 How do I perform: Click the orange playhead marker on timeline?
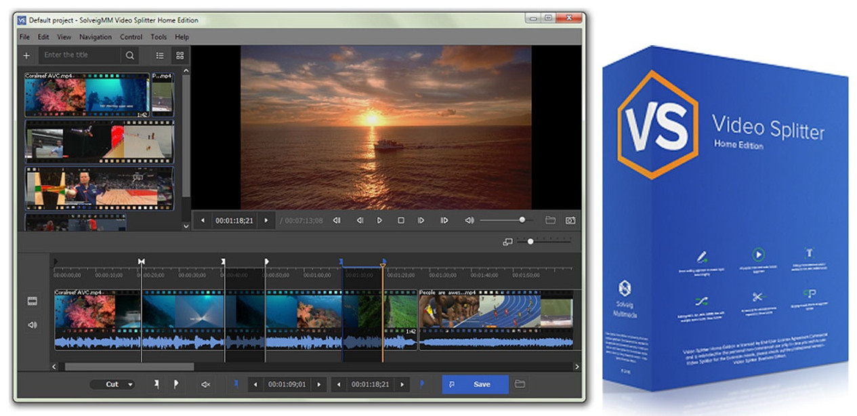point(383,265)
